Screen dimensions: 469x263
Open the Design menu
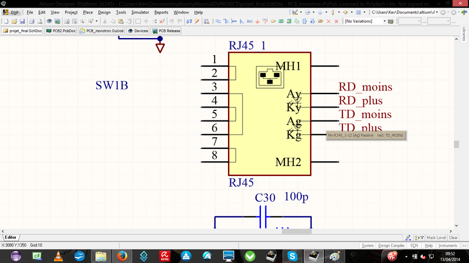pos(104,12)
